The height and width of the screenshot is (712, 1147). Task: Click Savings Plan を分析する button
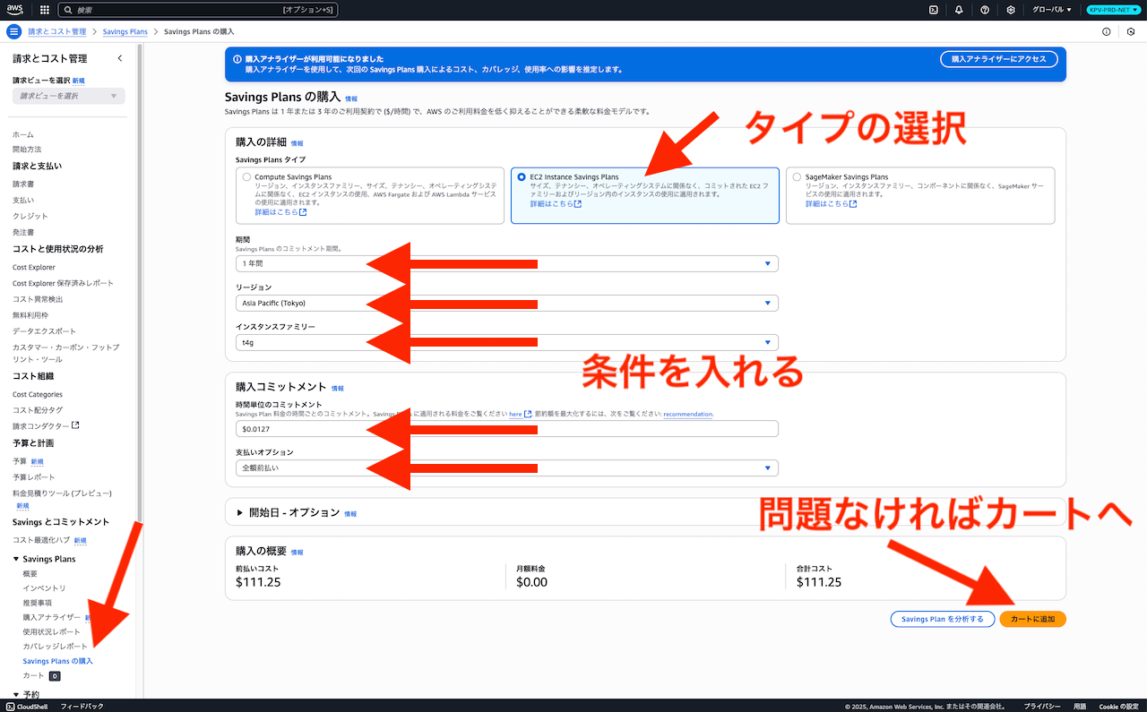point(942,619)
